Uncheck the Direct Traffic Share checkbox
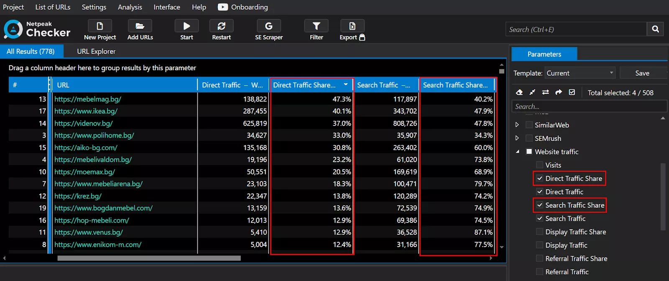Image resolution: width=669 pixels, height=281 pixels. coord(540,179)
